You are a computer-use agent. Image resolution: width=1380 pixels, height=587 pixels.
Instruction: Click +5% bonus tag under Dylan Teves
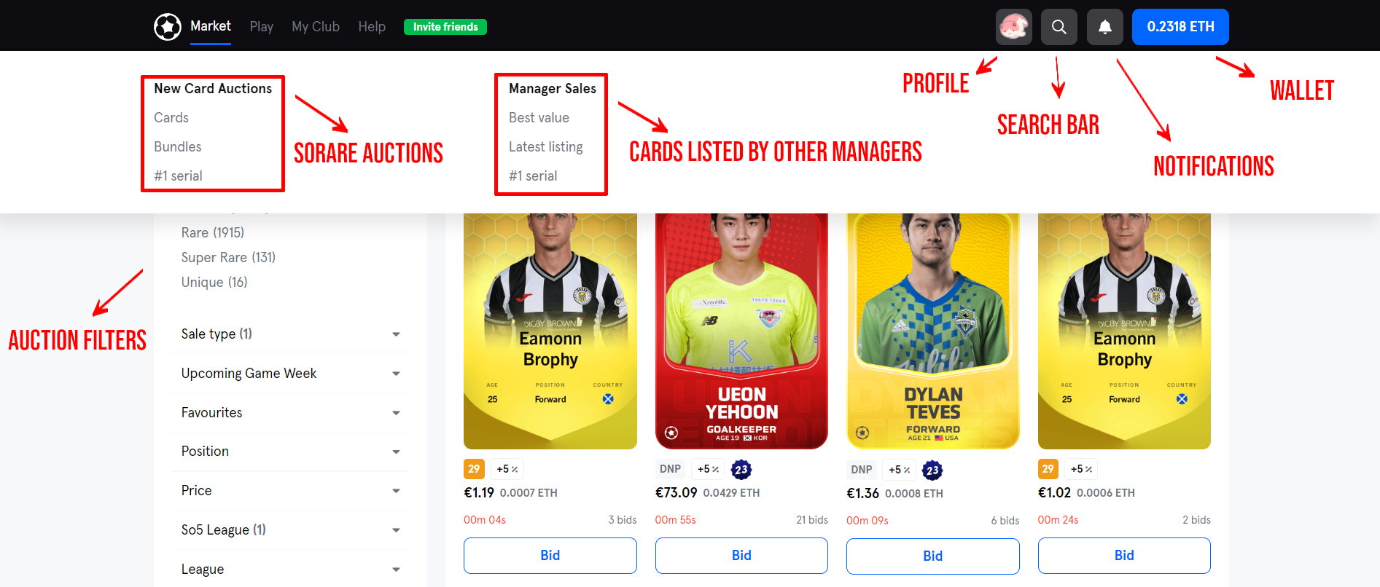pos(899,470)
